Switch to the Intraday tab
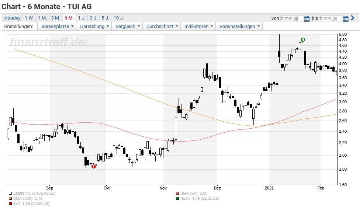The height and width of the screenshot is (209, 363). 12,18
